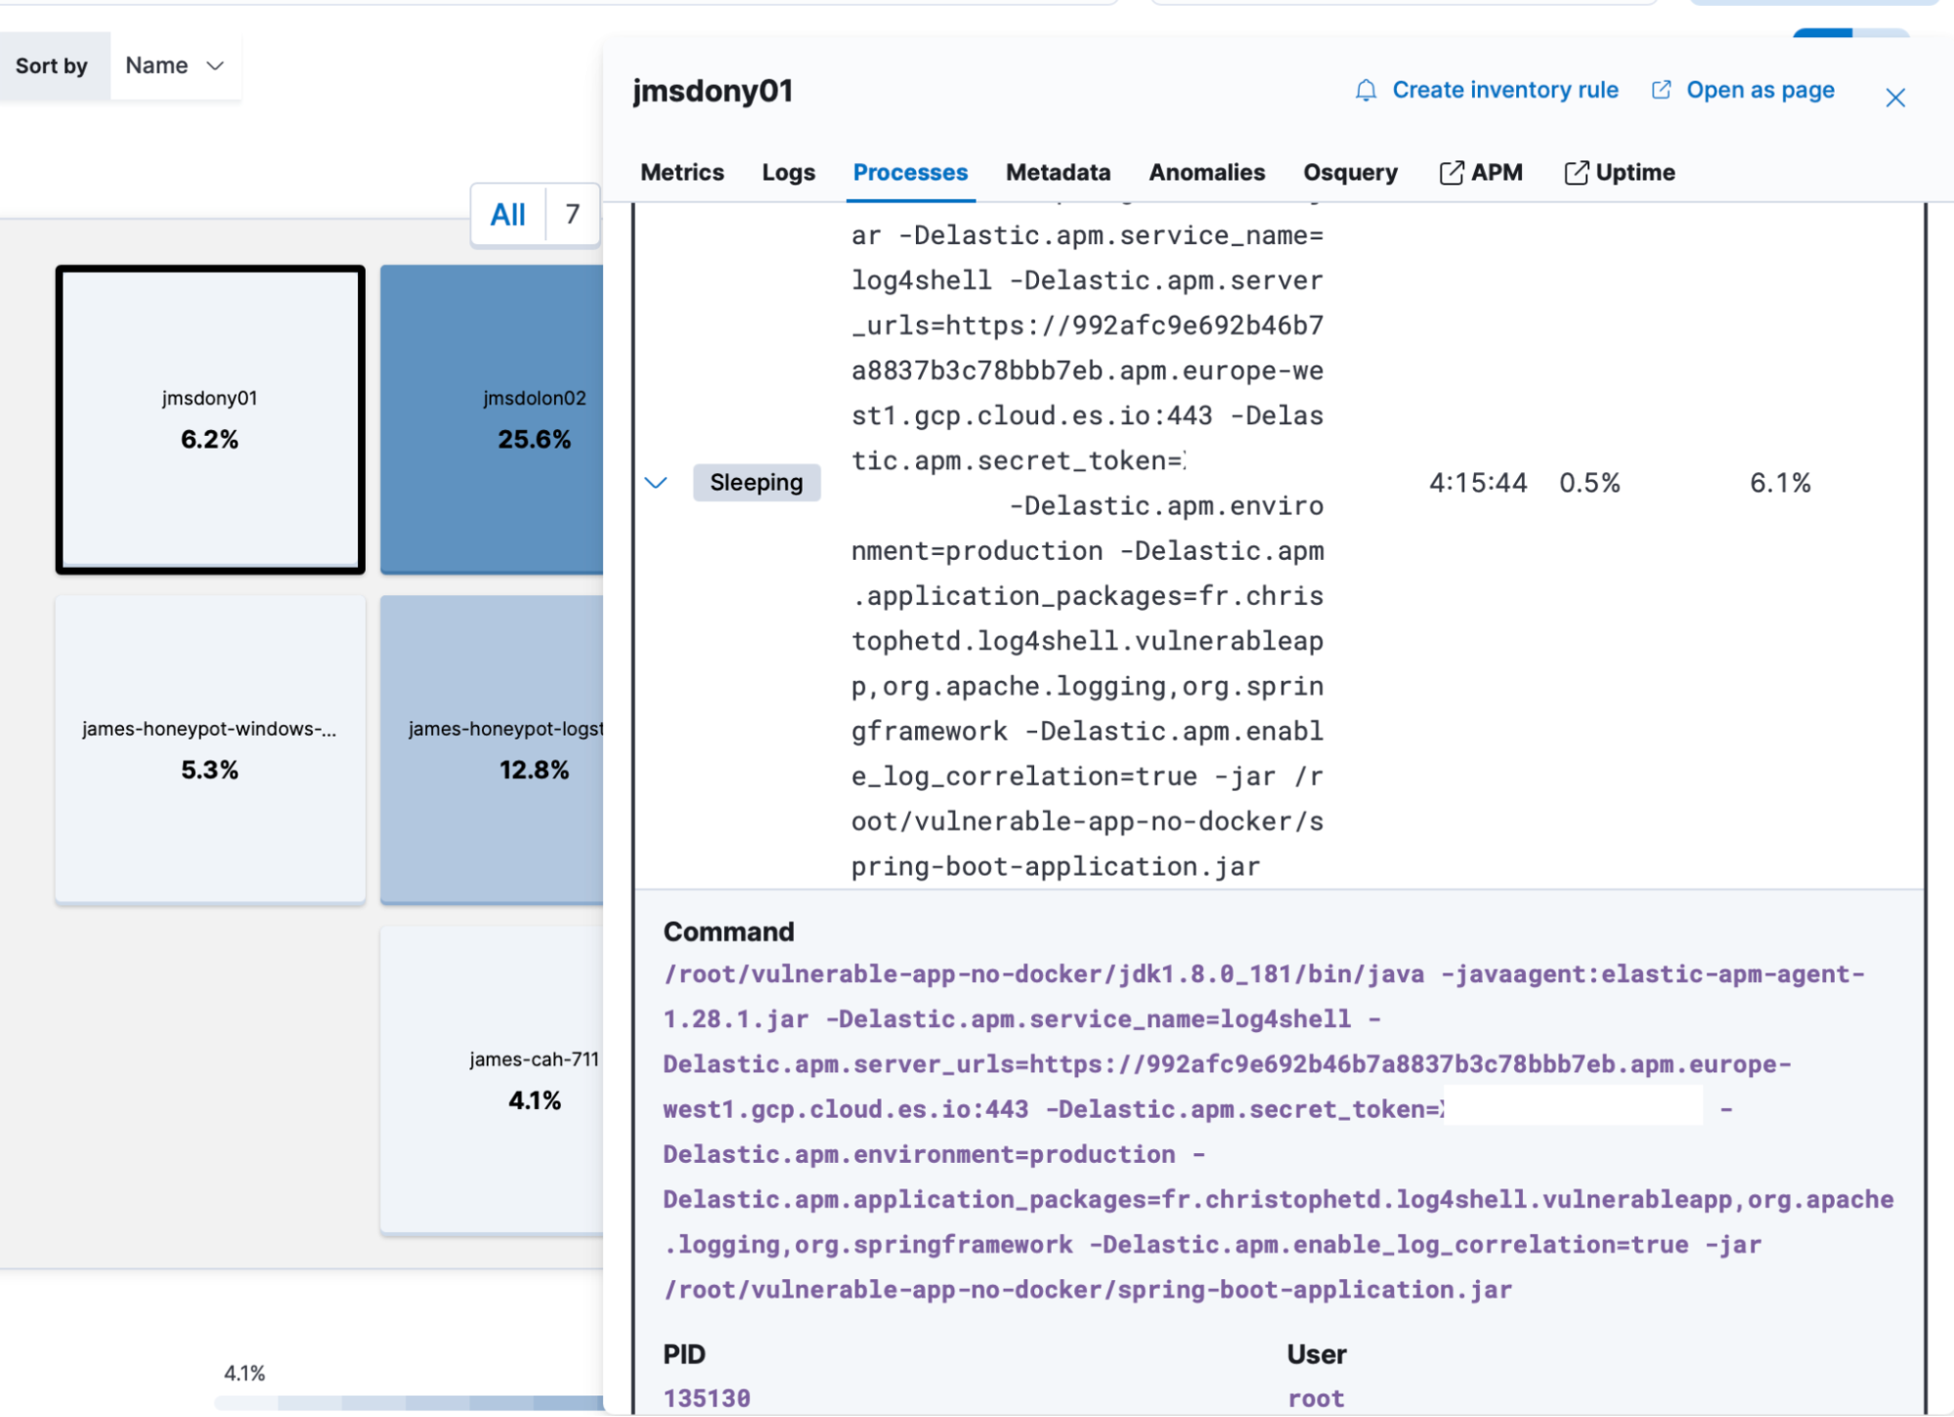Viewport: 1954px width, 1417px height.
Task: Click the All group button
Action: (508, 214)
